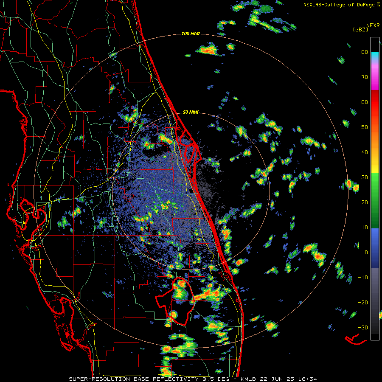
Task: Click the 10 value on the dBZ scale
Action: 365,228
